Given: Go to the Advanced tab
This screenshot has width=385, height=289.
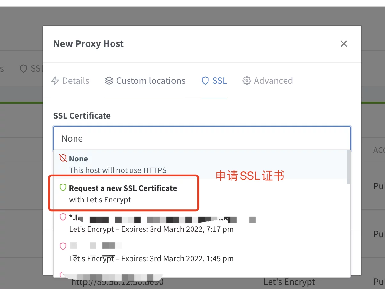Looking at the screenshot, I should (x=268, y=81).
